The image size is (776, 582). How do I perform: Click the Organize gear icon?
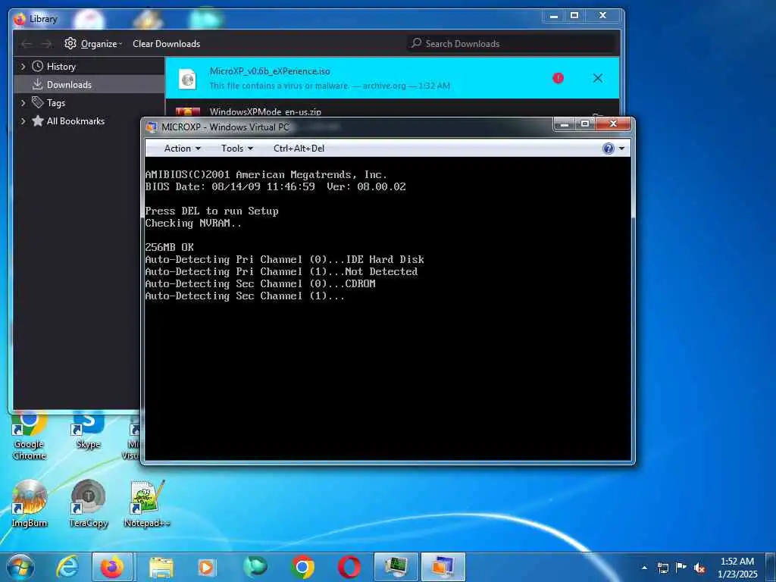70,43
